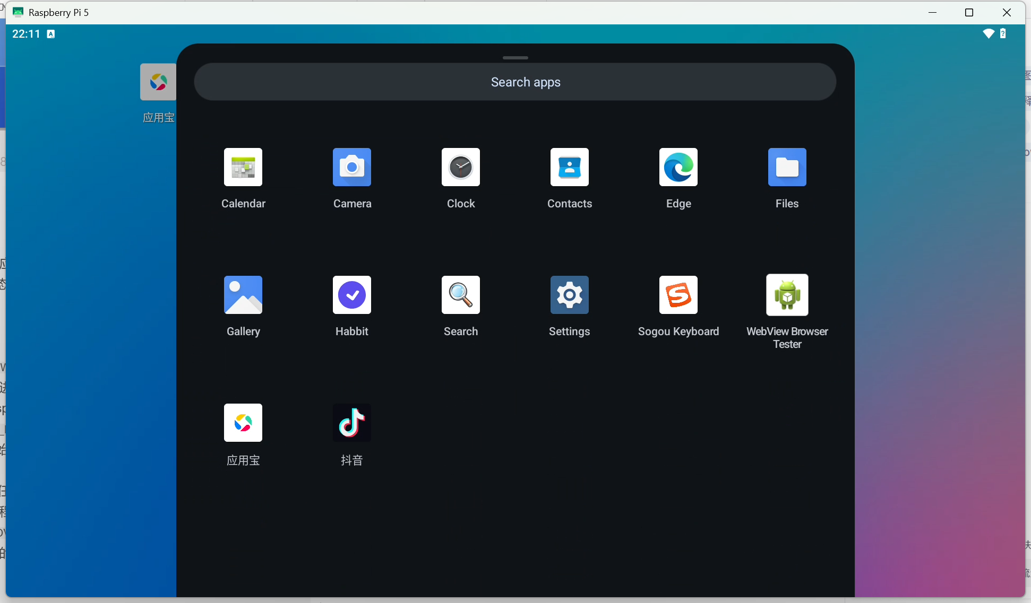Open Android Settings gear
Image resolution: width=1031 pixels, height=603 pixels.
click(x=570, y=295)
